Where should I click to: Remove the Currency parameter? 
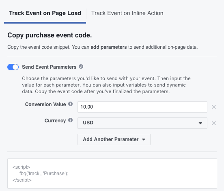(214, 123)
